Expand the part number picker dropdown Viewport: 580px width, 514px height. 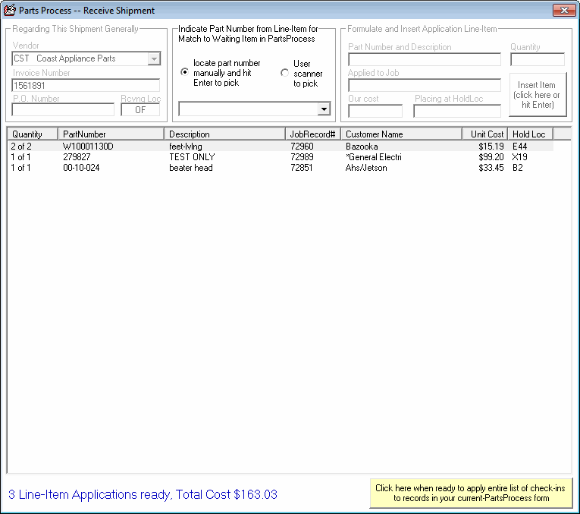coord(324,109)
